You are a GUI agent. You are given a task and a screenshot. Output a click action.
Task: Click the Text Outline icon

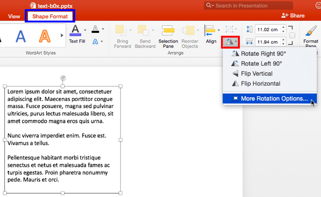(x=95, y=29)
